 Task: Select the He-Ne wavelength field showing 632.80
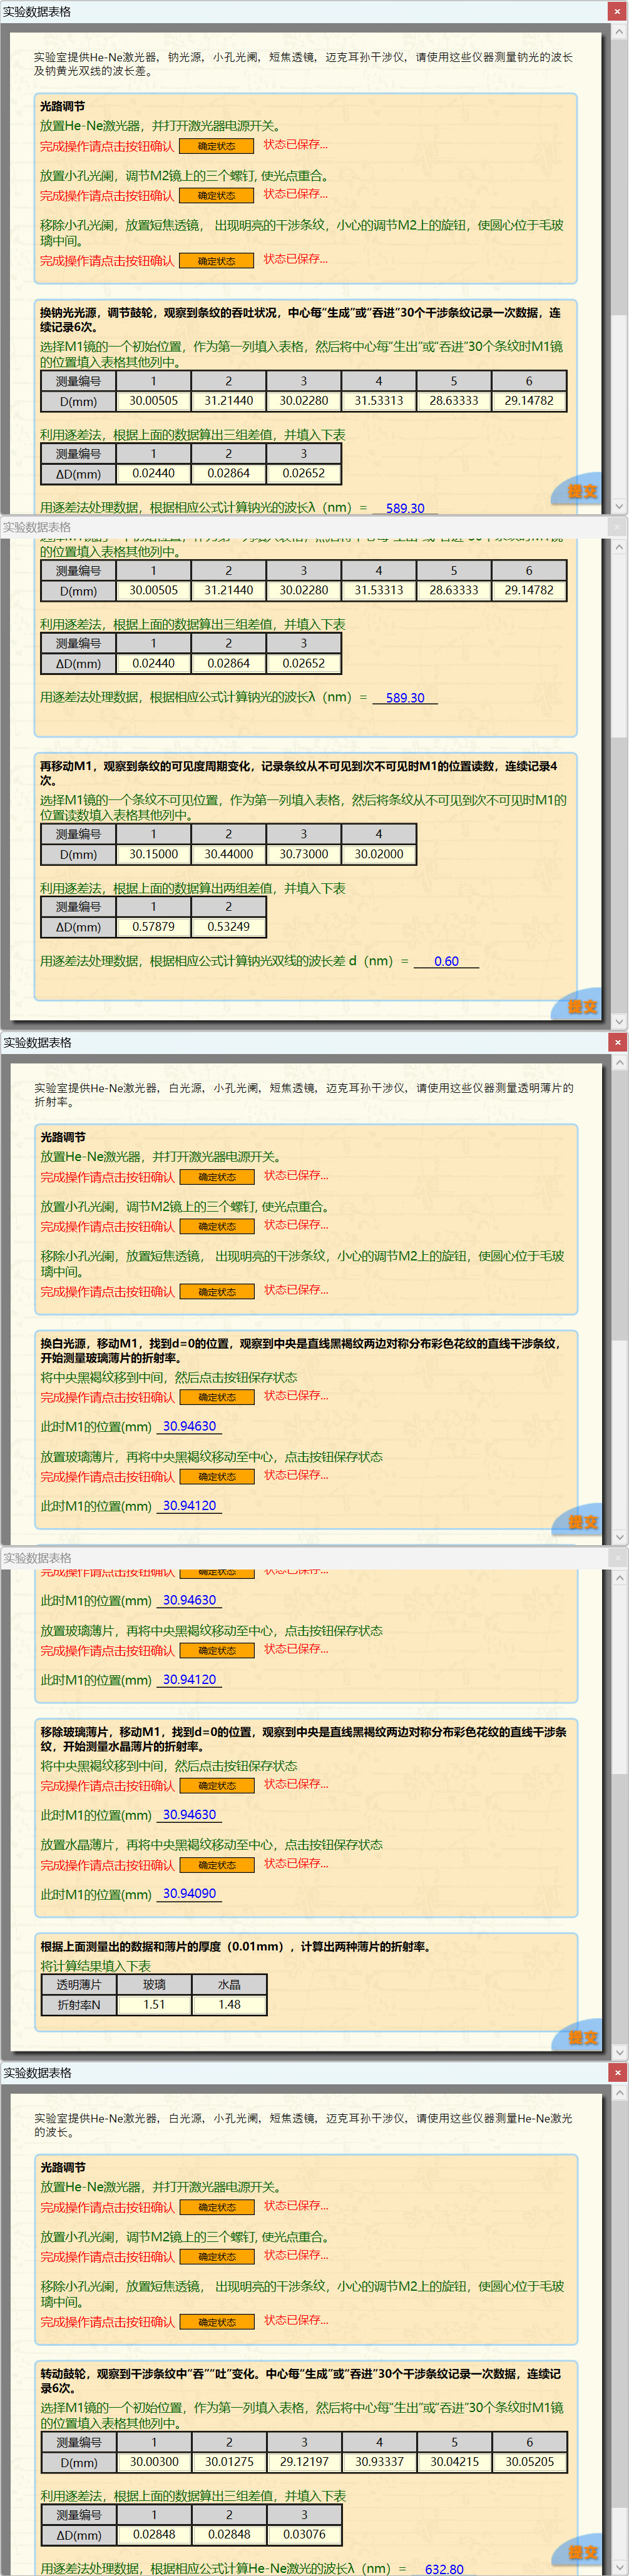[444, 2568]
